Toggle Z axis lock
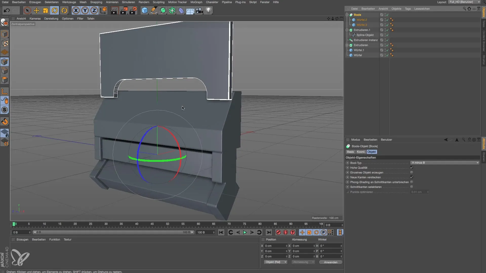The width and height of the screenshot is (486, 273). (94, 10)
